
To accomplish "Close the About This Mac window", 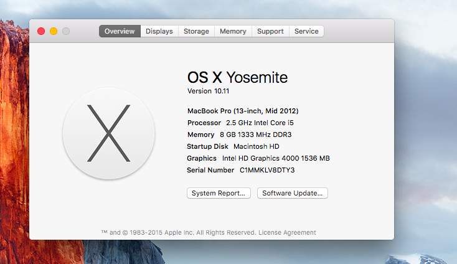I will (41, 31).
